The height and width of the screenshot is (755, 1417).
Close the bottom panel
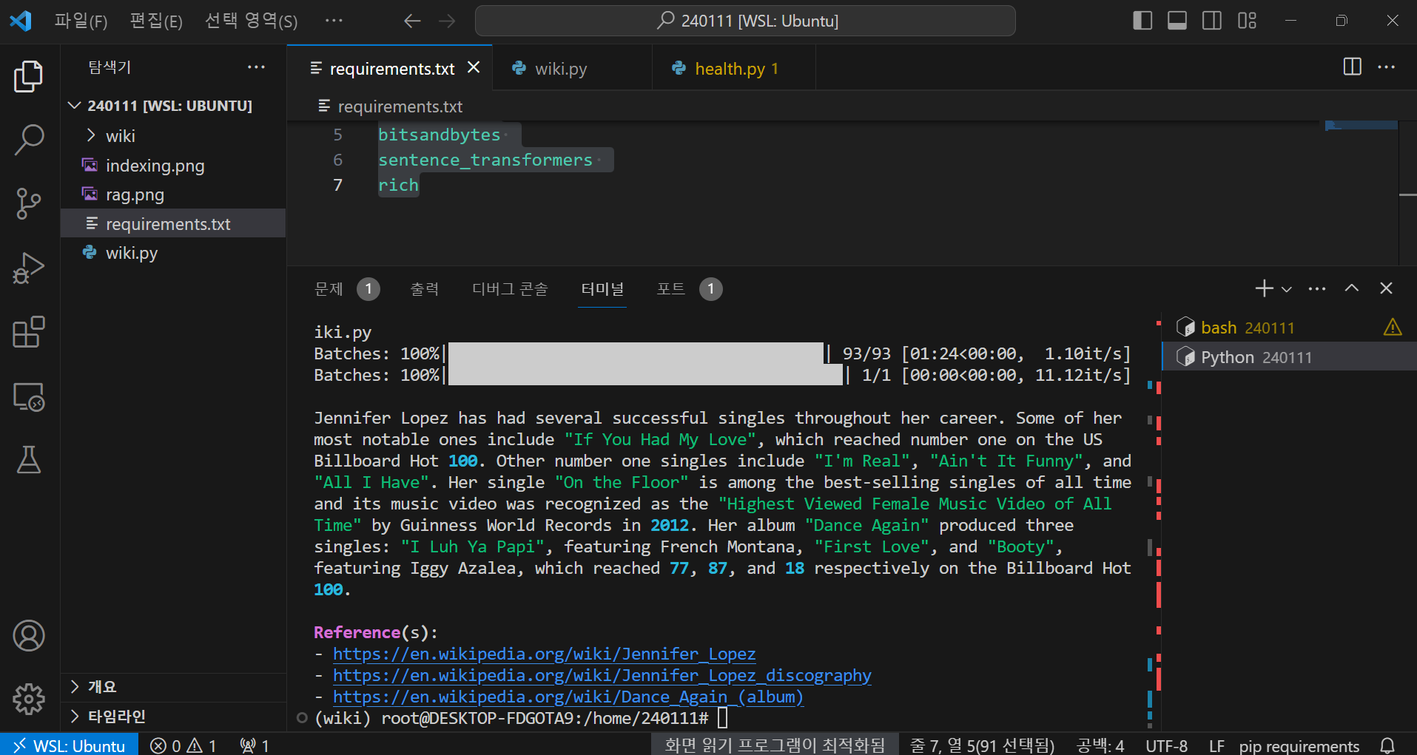click(1386, 288)
